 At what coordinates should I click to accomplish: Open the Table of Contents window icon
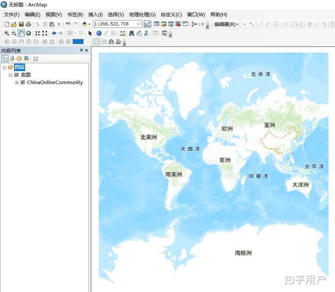pyautogui.click(x=157, y=24)
